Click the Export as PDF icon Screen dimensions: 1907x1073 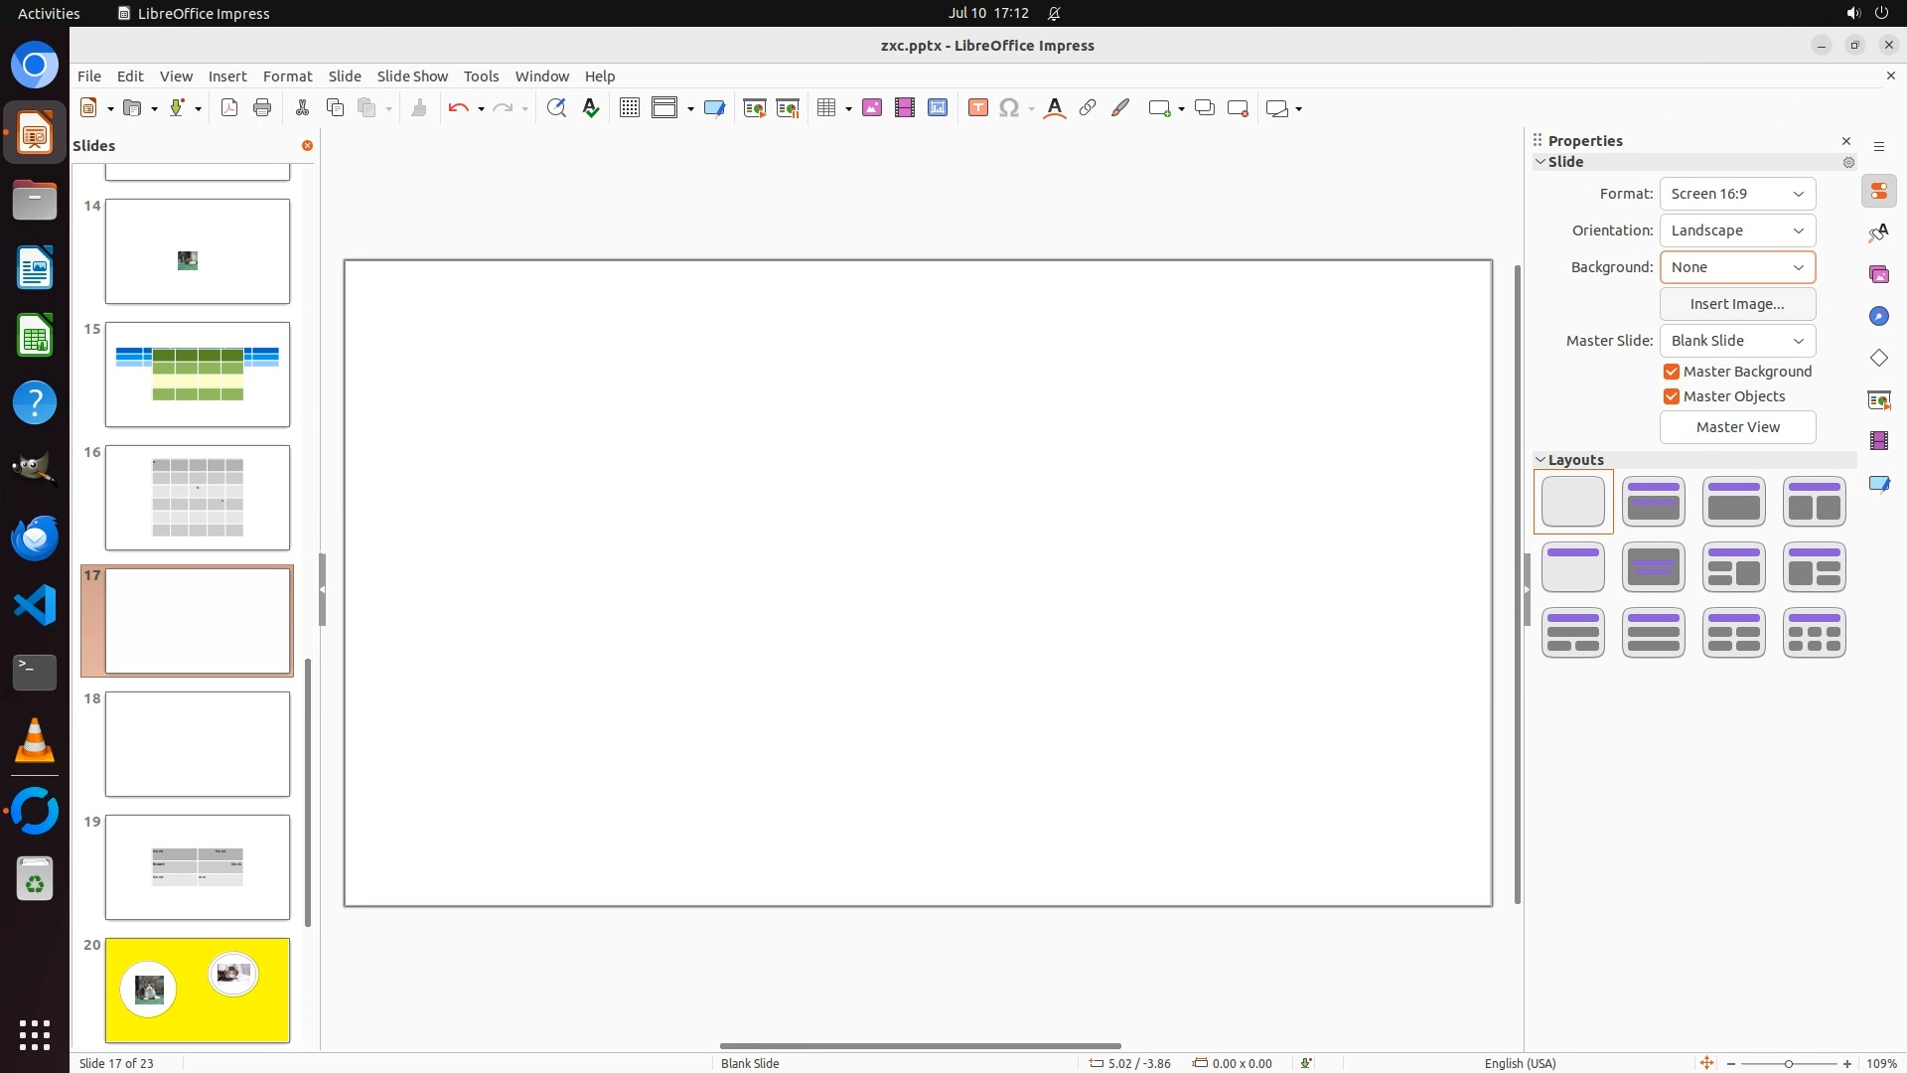point(229,108)
